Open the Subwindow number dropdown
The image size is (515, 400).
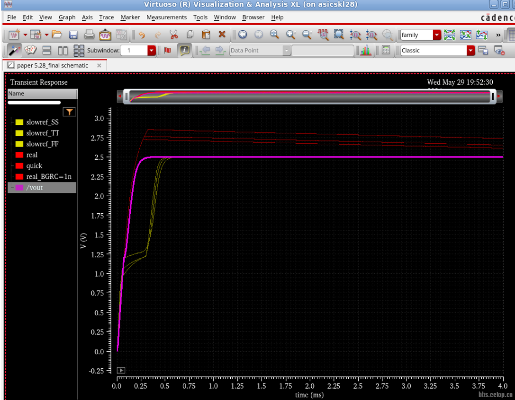click(152, 51)
